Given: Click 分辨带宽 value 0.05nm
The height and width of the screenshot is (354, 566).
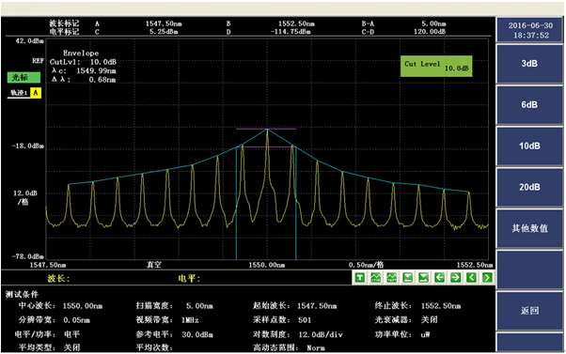Looking at the screenshot, I should click(x=76, y=320).
